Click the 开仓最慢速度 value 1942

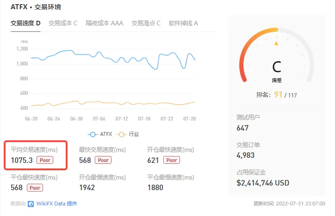click(x=87, y=188)
